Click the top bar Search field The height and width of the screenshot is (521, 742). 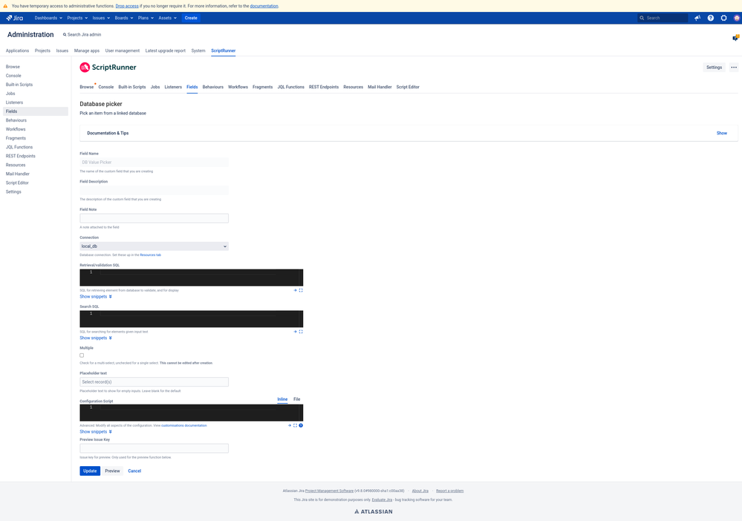coord(663,18)
